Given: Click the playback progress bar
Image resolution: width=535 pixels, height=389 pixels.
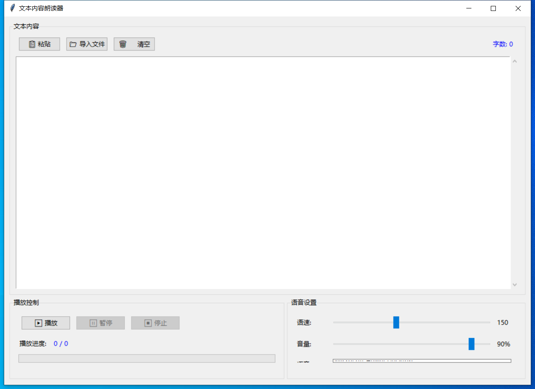Looking at the screenshot, I should pyautogui.click(x=147, y=358).
